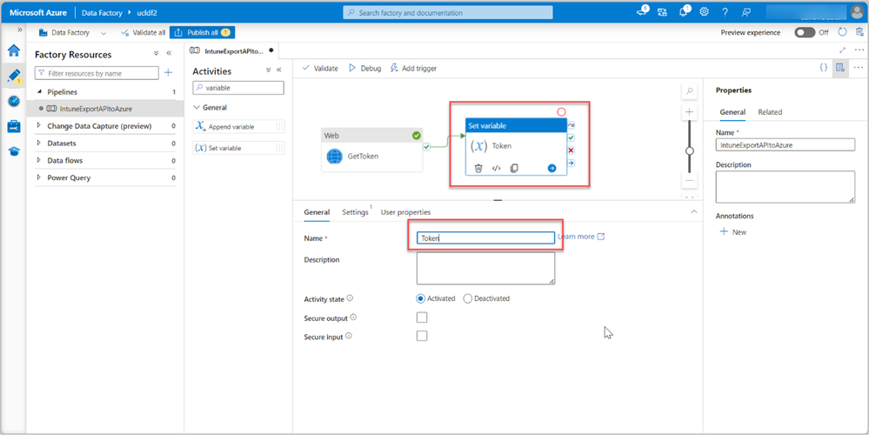869x435 pixels.
Task: Switch to the Settings tab
Action: pos(355,212)
